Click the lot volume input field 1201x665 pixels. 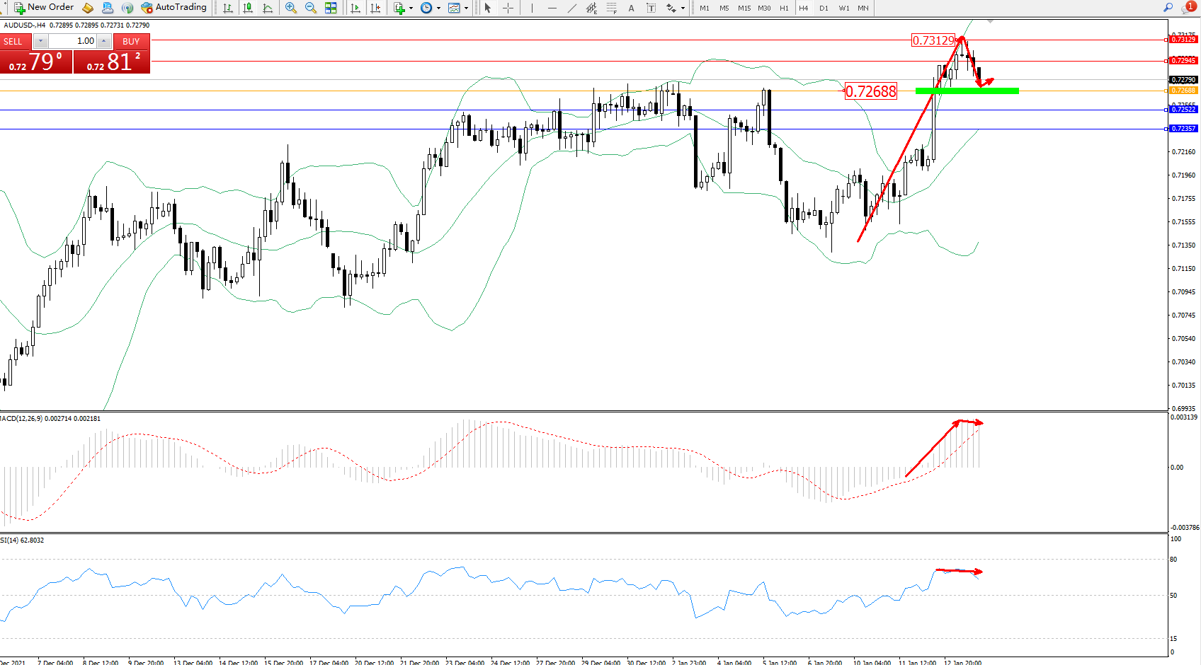point(73,41)
